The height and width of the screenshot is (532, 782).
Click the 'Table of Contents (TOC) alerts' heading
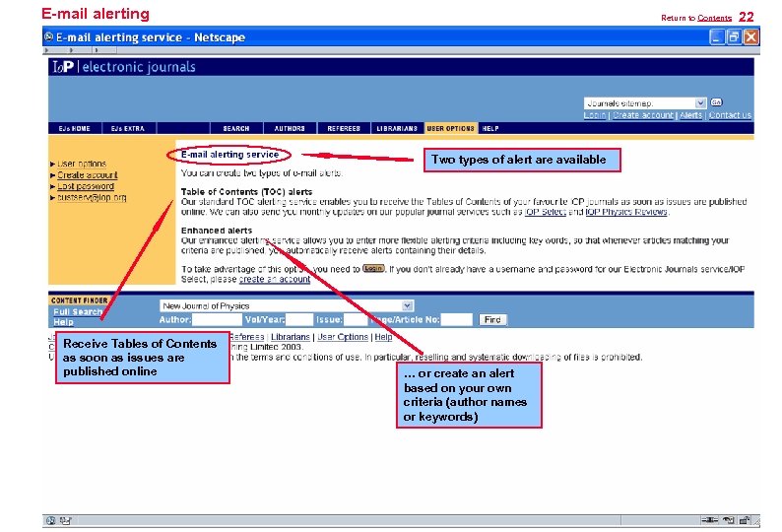click(x=247, y=192)
